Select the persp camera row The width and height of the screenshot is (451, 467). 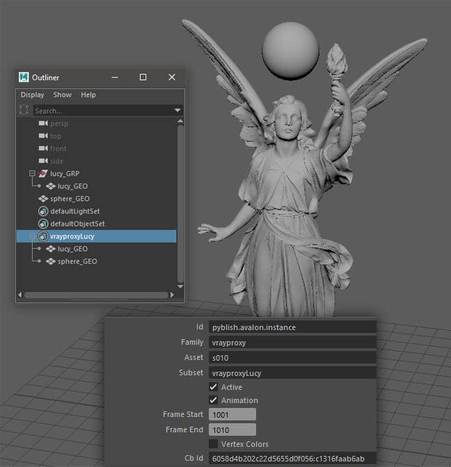(96, 123)
